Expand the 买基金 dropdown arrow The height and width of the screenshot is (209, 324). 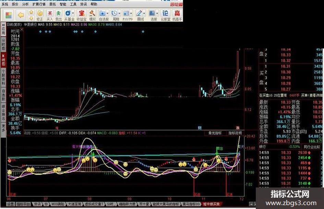73,13
